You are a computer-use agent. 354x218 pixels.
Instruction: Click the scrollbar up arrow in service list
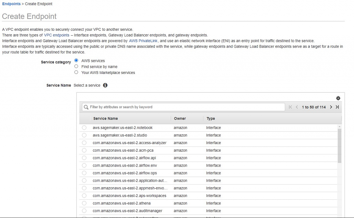(339, 127)
